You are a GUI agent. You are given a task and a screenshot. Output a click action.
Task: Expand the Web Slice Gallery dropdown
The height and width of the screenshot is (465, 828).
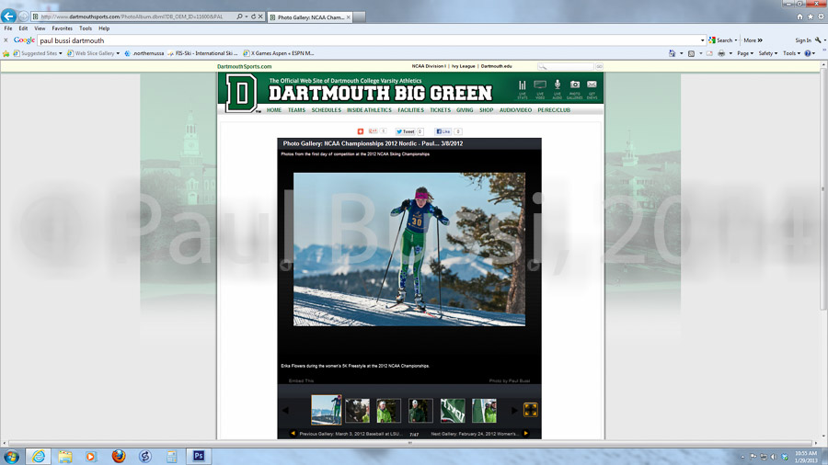[x=118, y=53]
